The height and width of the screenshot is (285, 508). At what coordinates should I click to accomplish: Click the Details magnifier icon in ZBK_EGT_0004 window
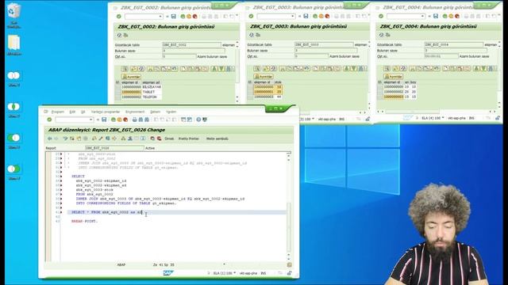pos(387,69)
